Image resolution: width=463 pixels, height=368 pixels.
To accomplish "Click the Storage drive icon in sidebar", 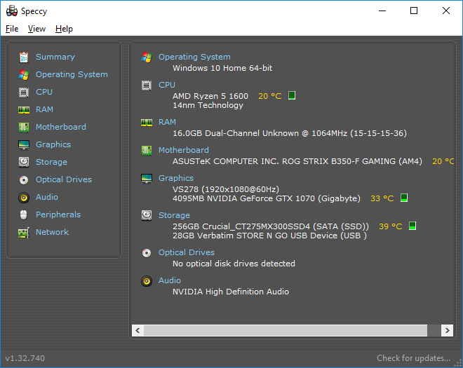I will coord(24,162).
